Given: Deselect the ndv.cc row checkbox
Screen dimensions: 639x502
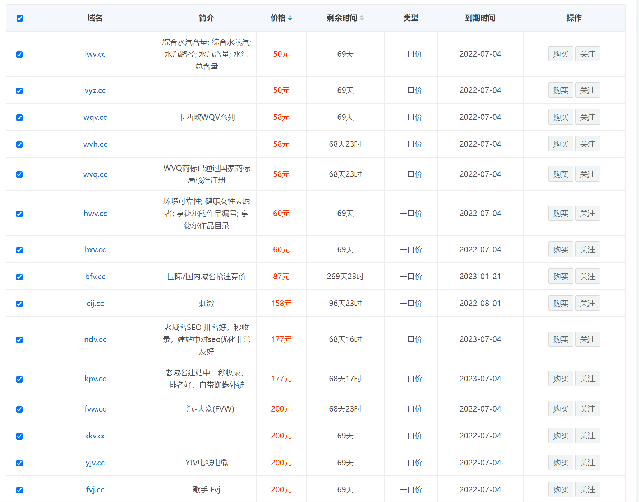Looking at the screenshot, I should tap(19, 340).
